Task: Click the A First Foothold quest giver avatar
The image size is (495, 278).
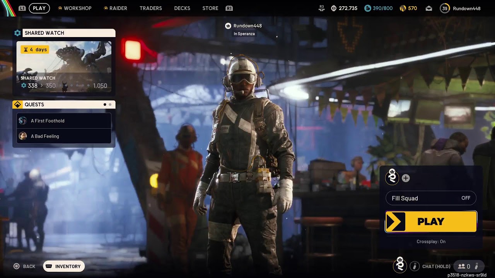Action: tap(23, 121)
